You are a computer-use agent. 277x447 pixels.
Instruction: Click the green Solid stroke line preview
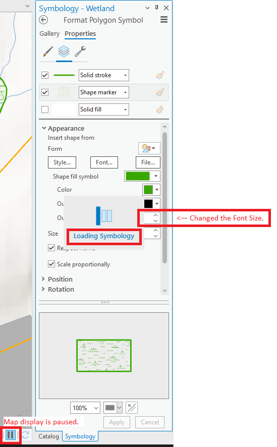(x=64, y=75)
